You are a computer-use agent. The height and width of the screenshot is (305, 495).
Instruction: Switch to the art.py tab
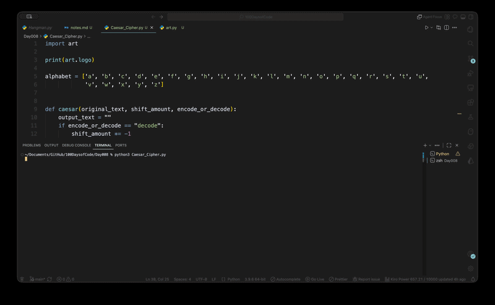click(x=171, y=28)
